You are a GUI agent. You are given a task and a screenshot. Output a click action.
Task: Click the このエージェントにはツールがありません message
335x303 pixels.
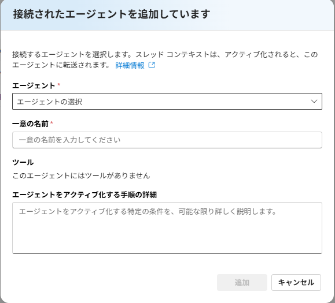tap(81, 175)
